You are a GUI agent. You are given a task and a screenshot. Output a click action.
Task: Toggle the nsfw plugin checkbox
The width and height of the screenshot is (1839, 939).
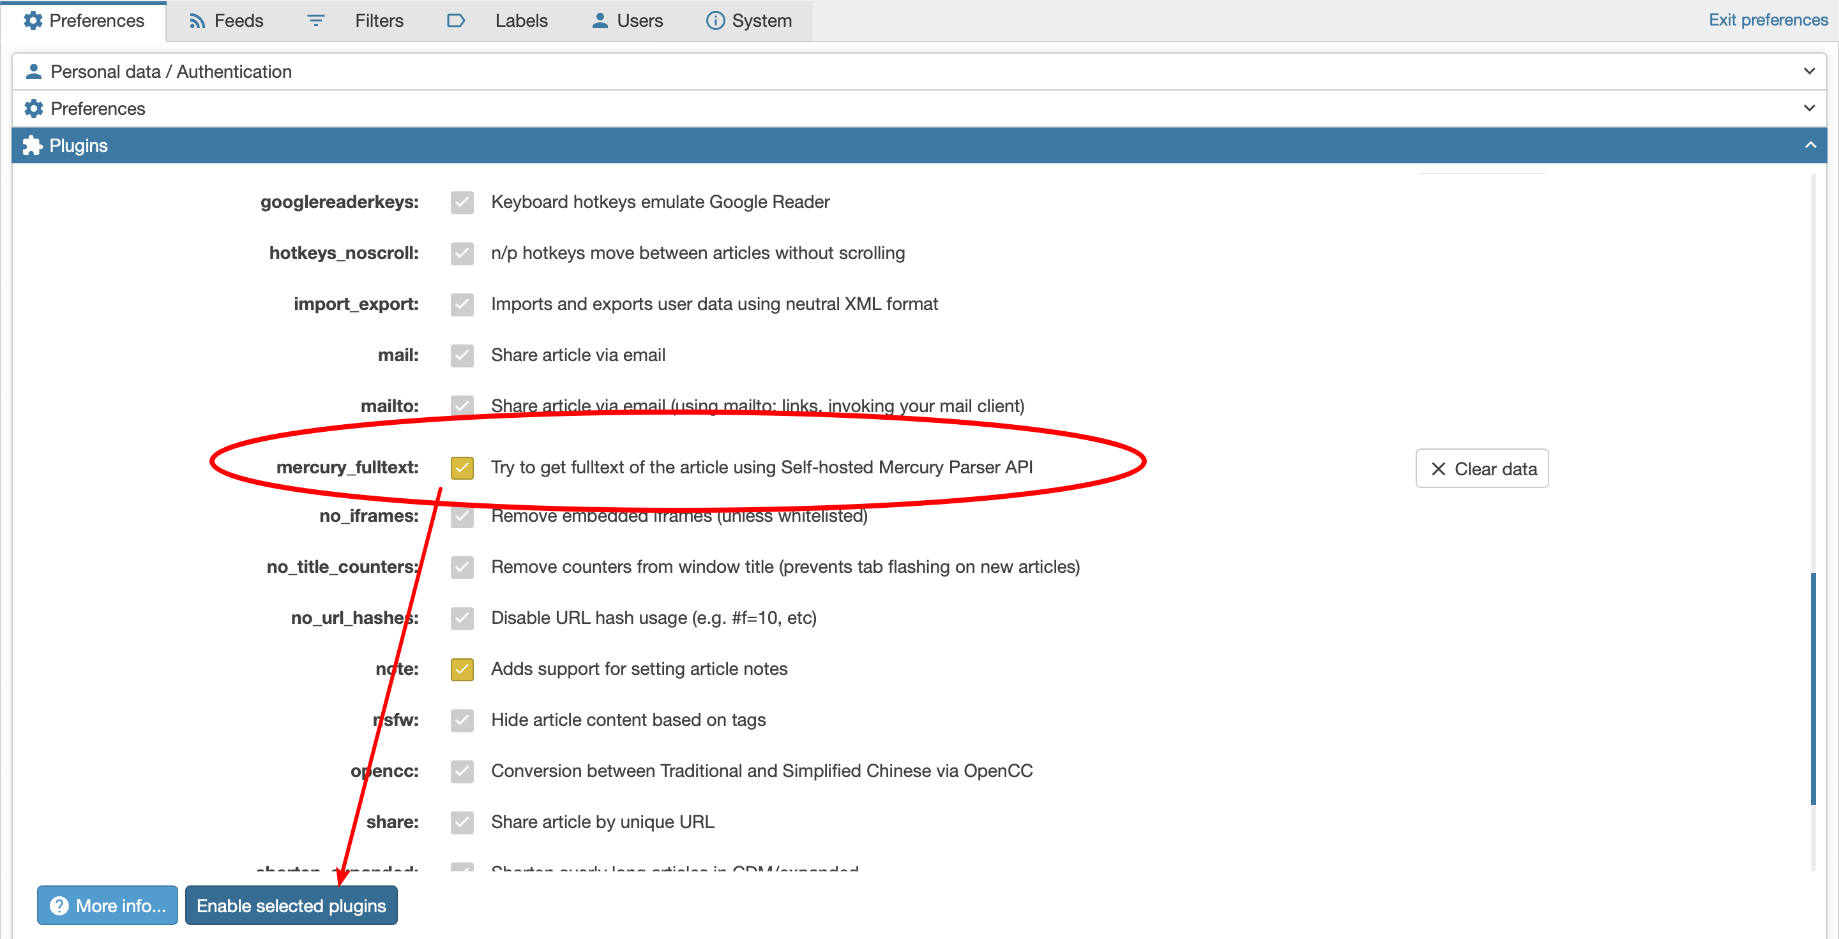(x=462, y=721)
